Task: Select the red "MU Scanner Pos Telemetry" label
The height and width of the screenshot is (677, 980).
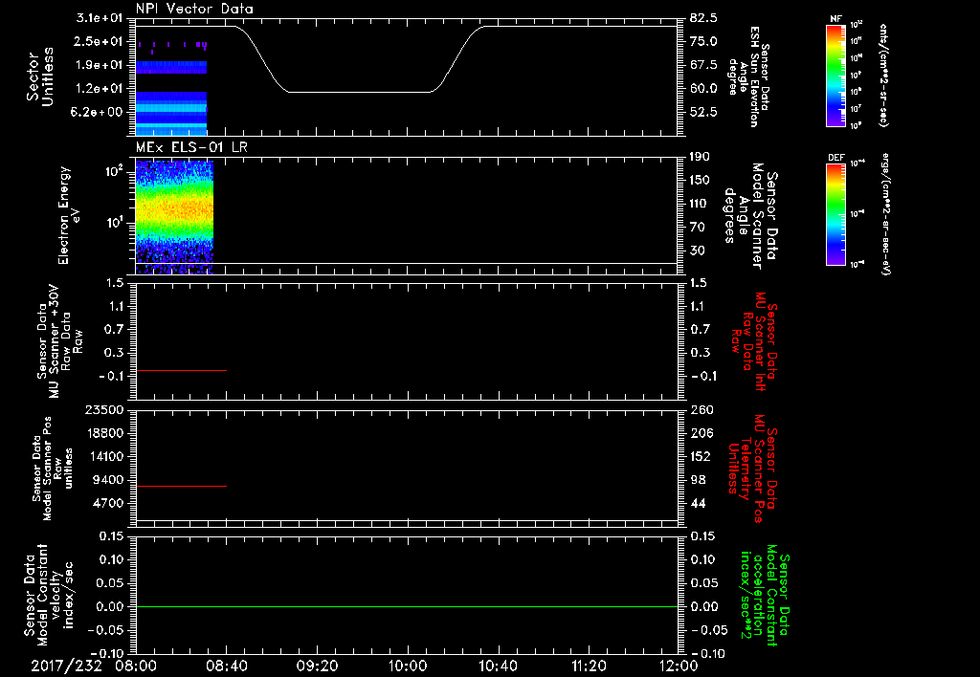Action: [752, 469]
